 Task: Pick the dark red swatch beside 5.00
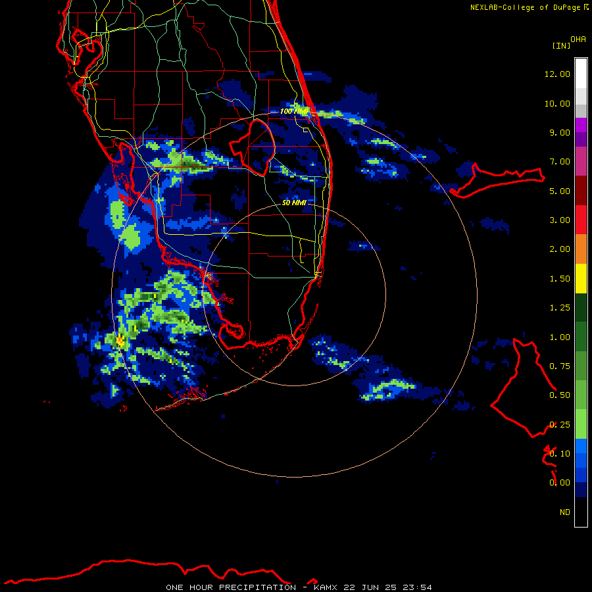581,191
